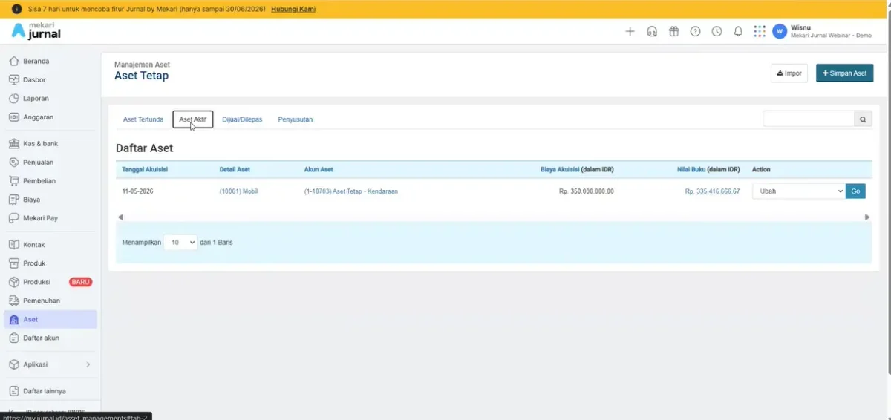Screen dimensions: 891x420
Task: Click the headset support icon
Action: pos(652,31)
